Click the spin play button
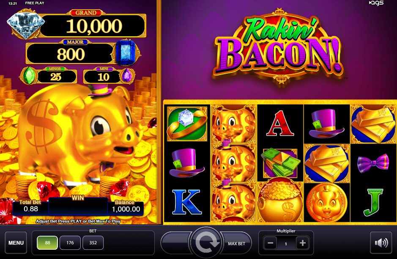The height and width of the screenshot is (259, 397). [206, 242]
